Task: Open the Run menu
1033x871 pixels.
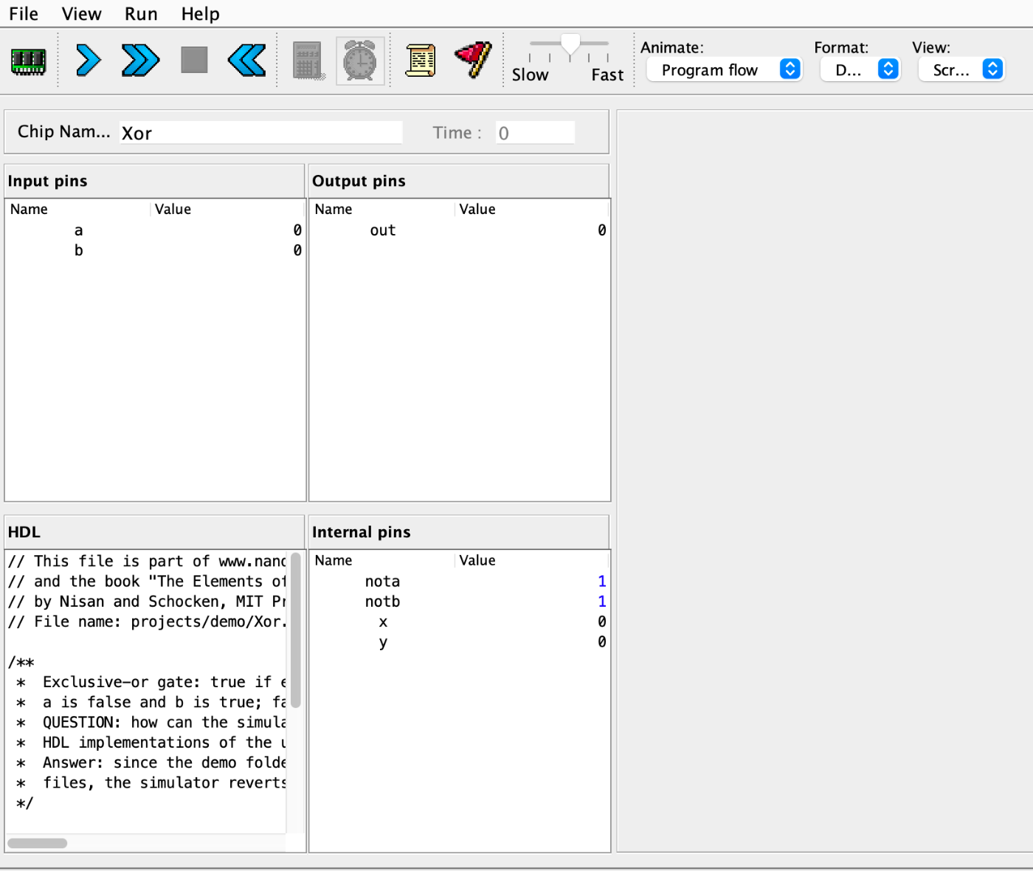Action: point(141,14)
